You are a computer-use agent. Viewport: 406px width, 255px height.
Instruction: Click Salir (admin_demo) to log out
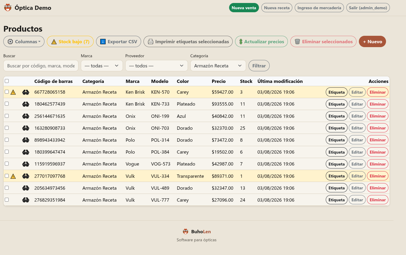(x=368, y=8)
